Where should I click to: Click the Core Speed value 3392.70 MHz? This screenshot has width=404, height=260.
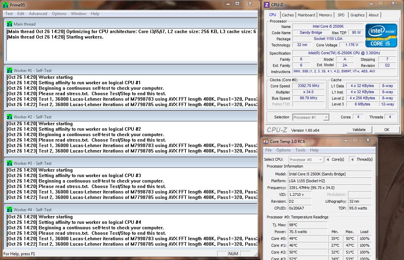point(308,86)
